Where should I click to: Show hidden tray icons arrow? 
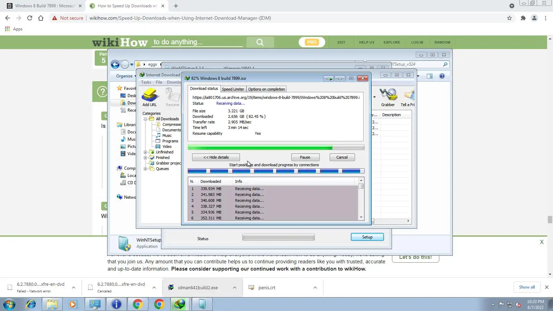tap(493, 304)
